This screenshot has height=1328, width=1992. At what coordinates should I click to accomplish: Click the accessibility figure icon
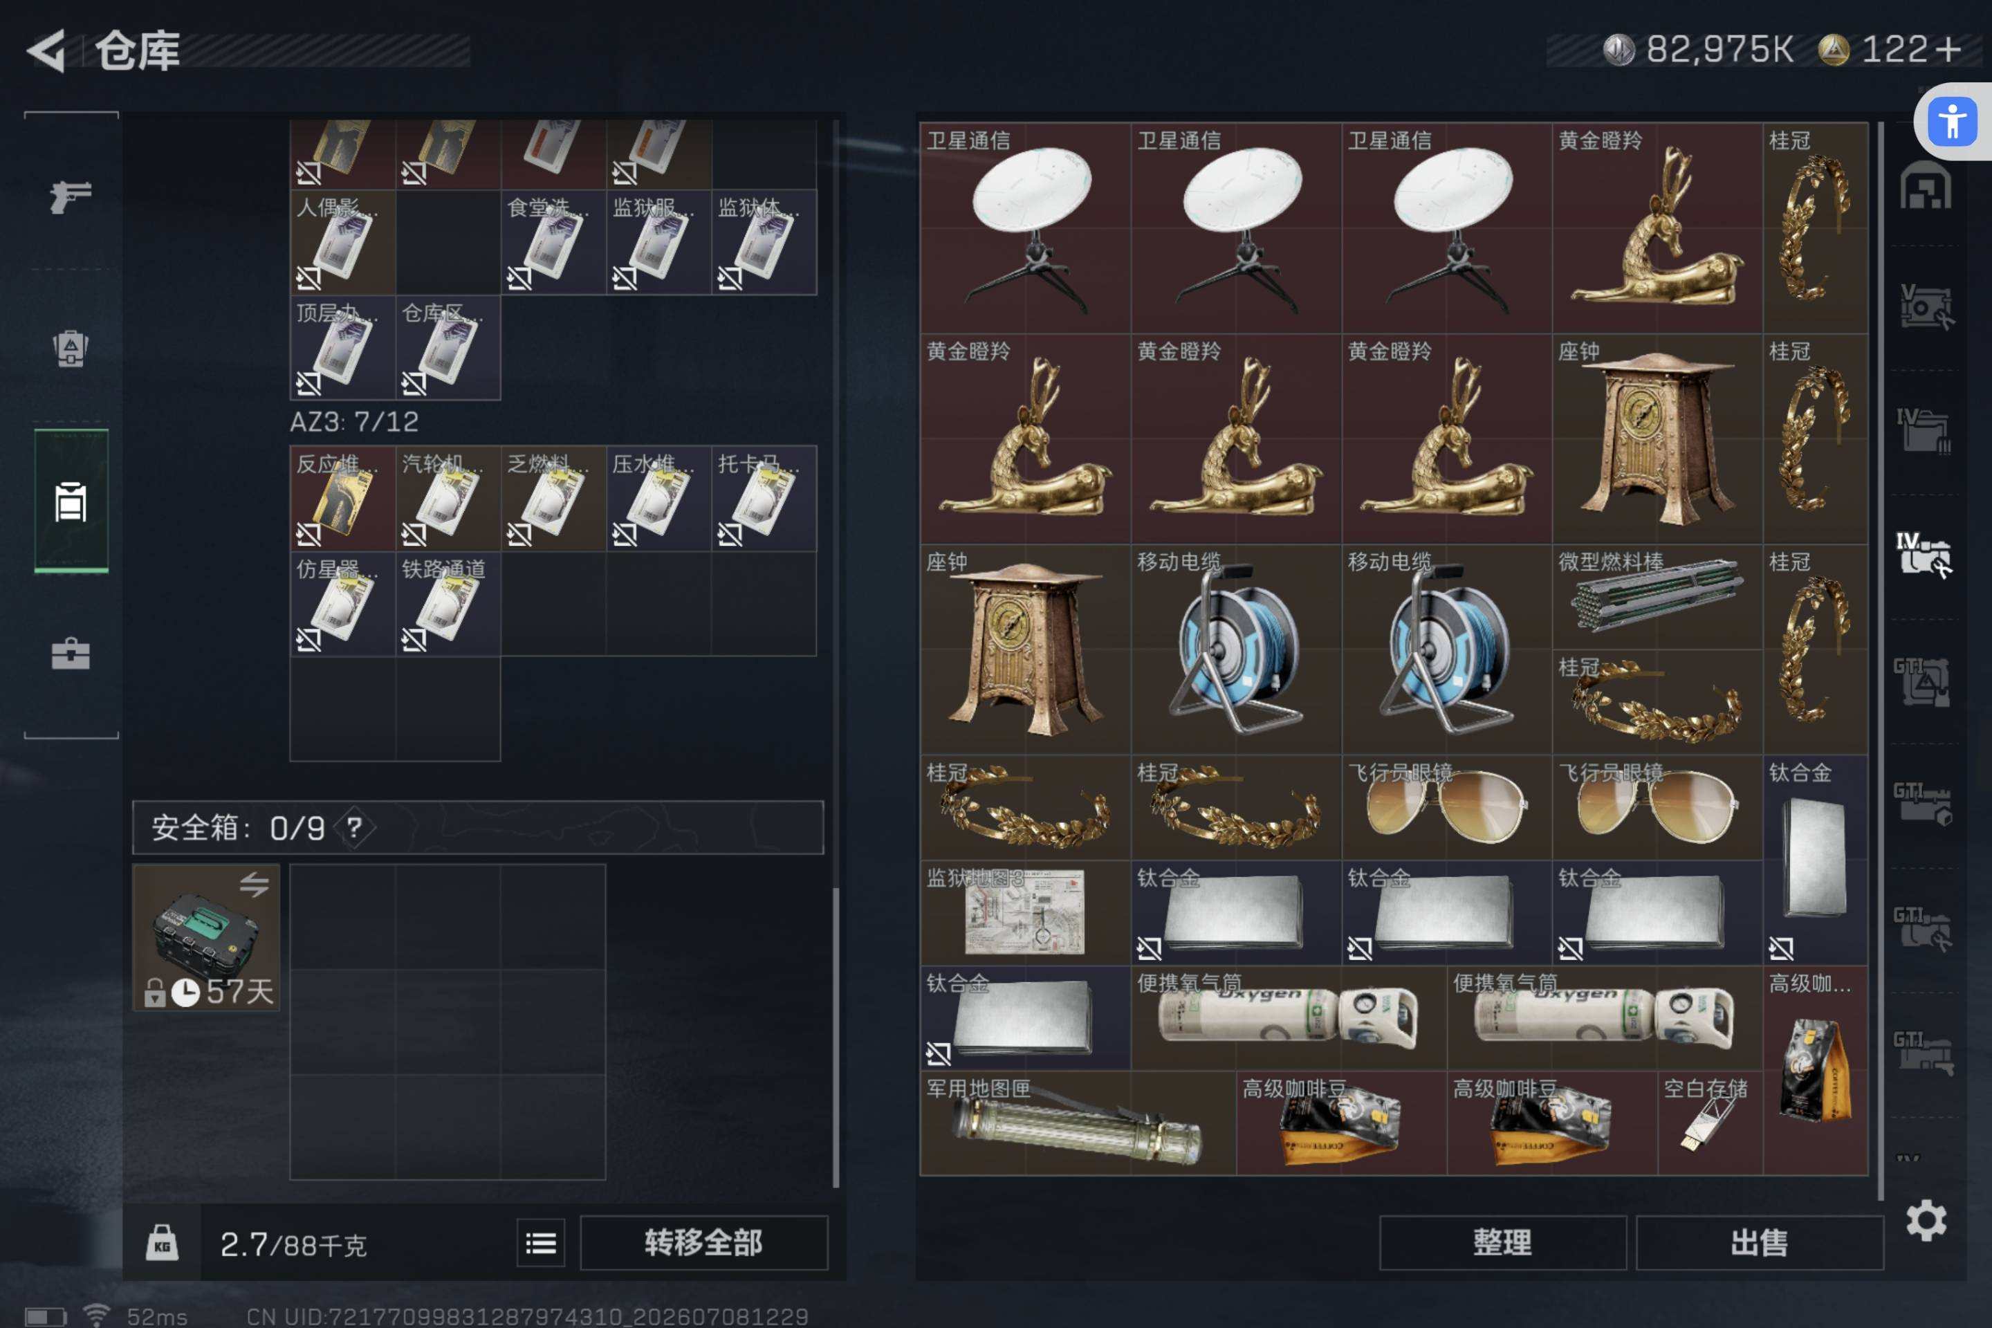[x=1952, y=122]
